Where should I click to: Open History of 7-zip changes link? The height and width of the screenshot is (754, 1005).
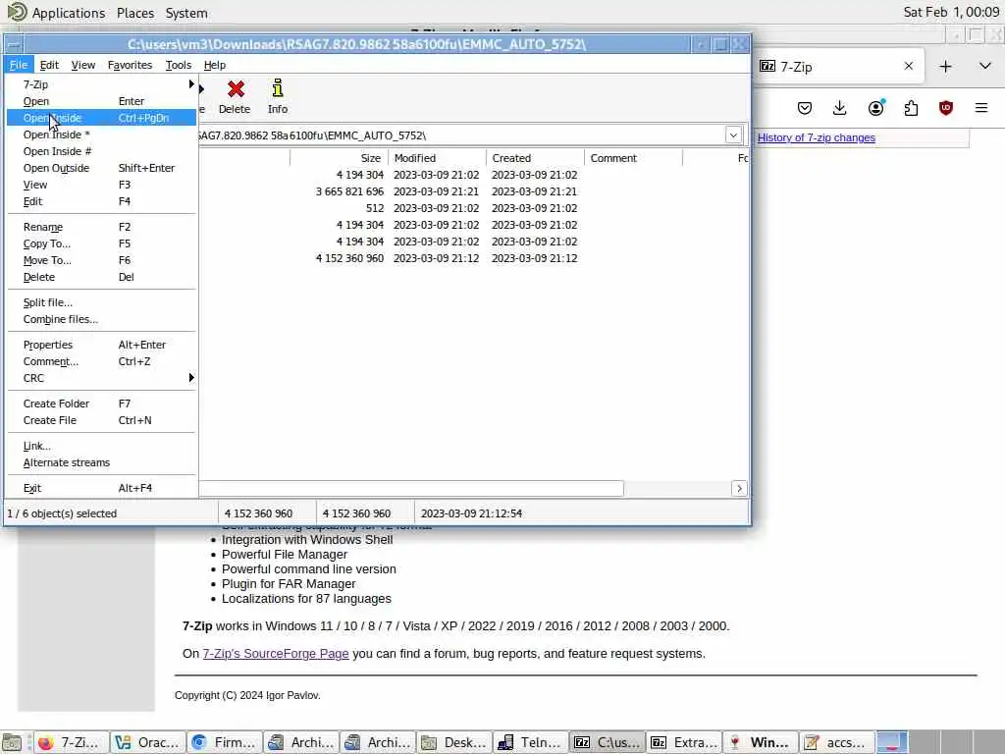[x=816, y=137]
